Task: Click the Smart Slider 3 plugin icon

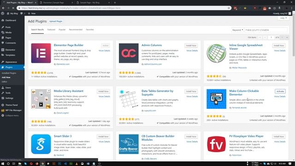Action: coord(41,144)
